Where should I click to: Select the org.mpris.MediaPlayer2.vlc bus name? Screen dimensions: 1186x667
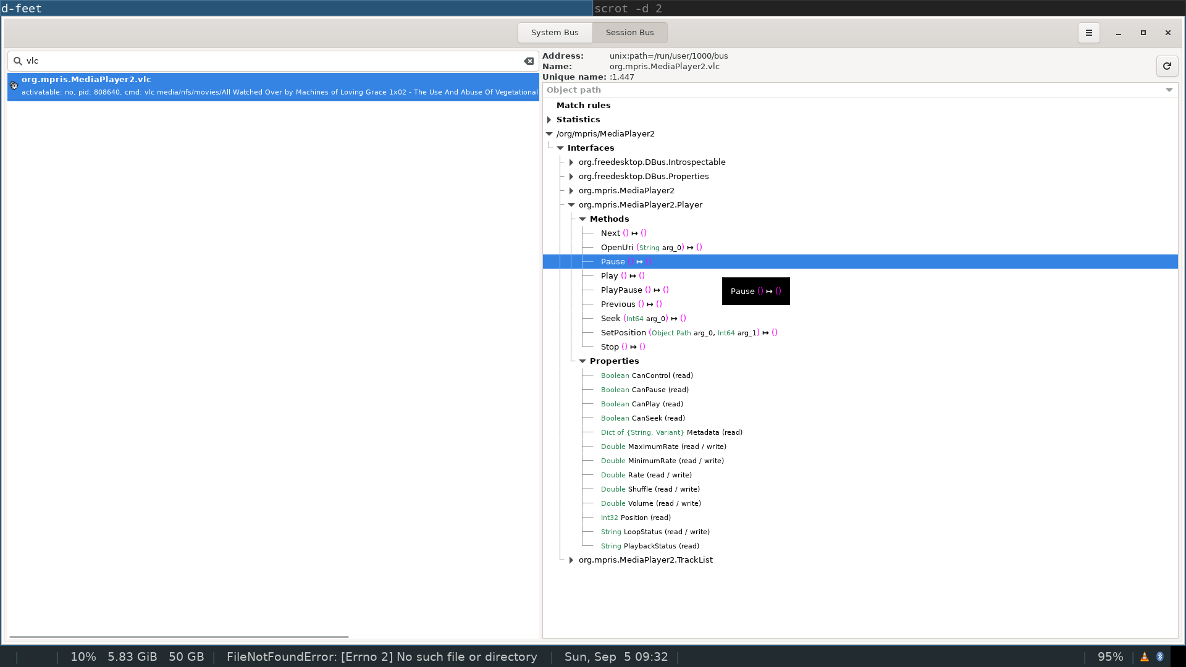273,86
